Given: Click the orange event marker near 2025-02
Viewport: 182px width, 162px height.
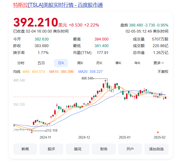Looking at the screenshot, I should tap(158, 132).
